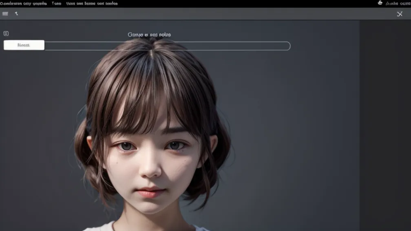Click the small square icon above the white button
The height and width of the screenshot is (231, 411).
coord(6,33)
